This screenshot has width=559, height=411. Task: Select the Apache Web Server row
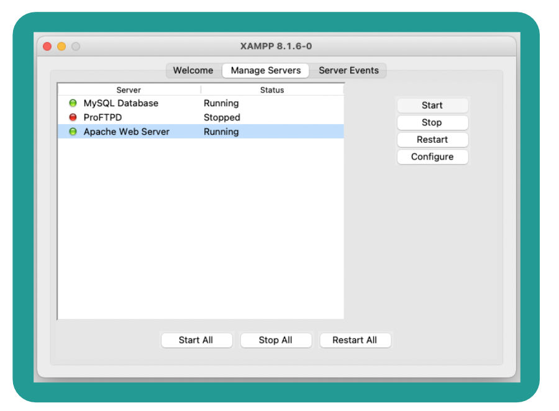point(201,132)
